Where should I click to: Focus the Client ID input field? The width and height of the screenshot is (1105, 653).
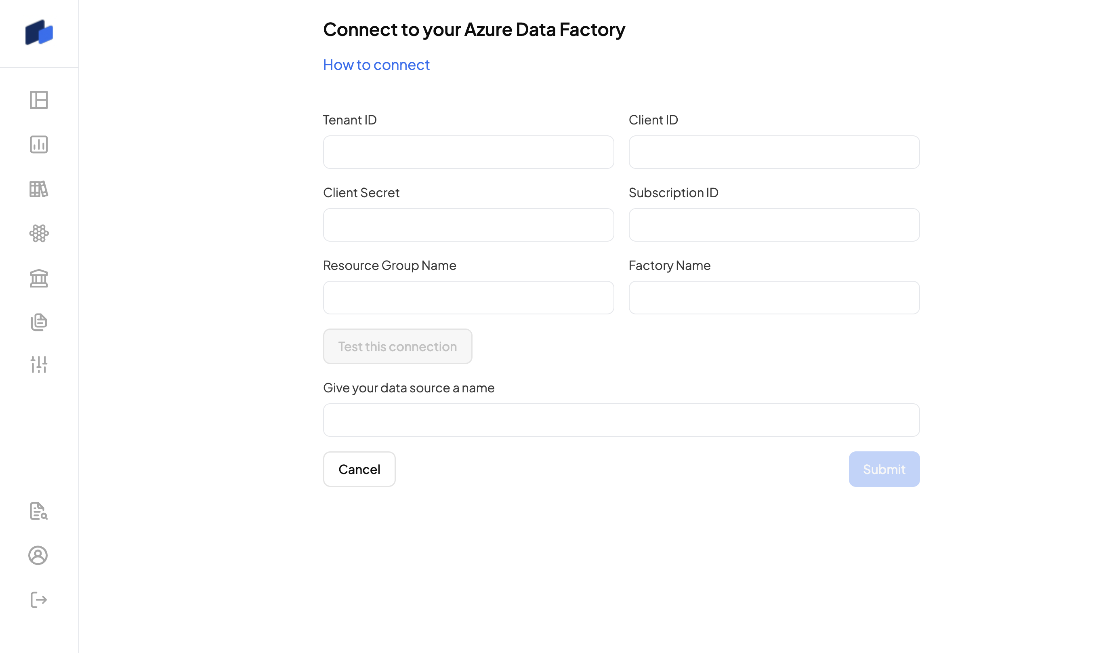click(774, 152)
